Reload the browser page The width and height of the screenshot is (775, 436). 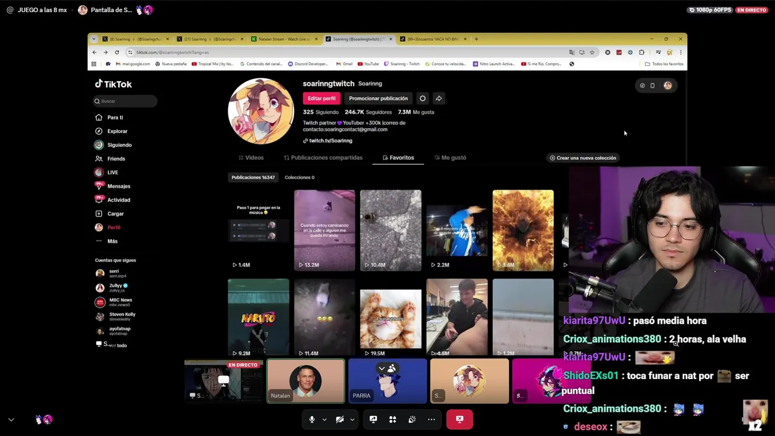coord(116,52)
